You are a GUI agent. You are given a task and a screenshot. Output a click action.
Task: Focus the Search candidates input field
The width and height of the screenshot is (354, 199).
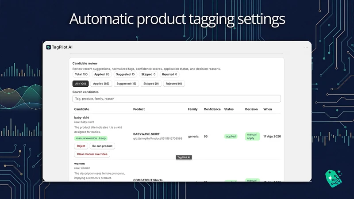[177, 99]
